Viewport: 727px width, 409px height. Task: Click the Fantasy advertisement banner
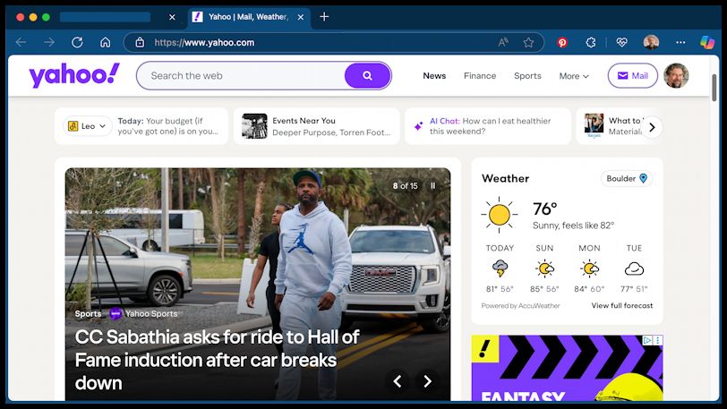point(567,368)
